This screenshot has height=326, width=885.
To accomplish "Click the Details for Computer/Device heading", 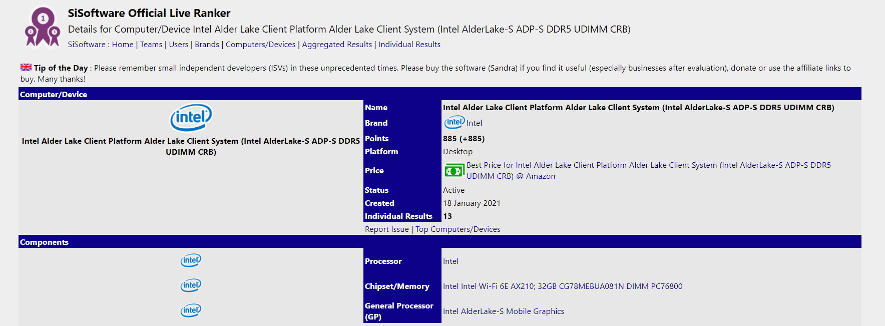I will tap(349, 30).
